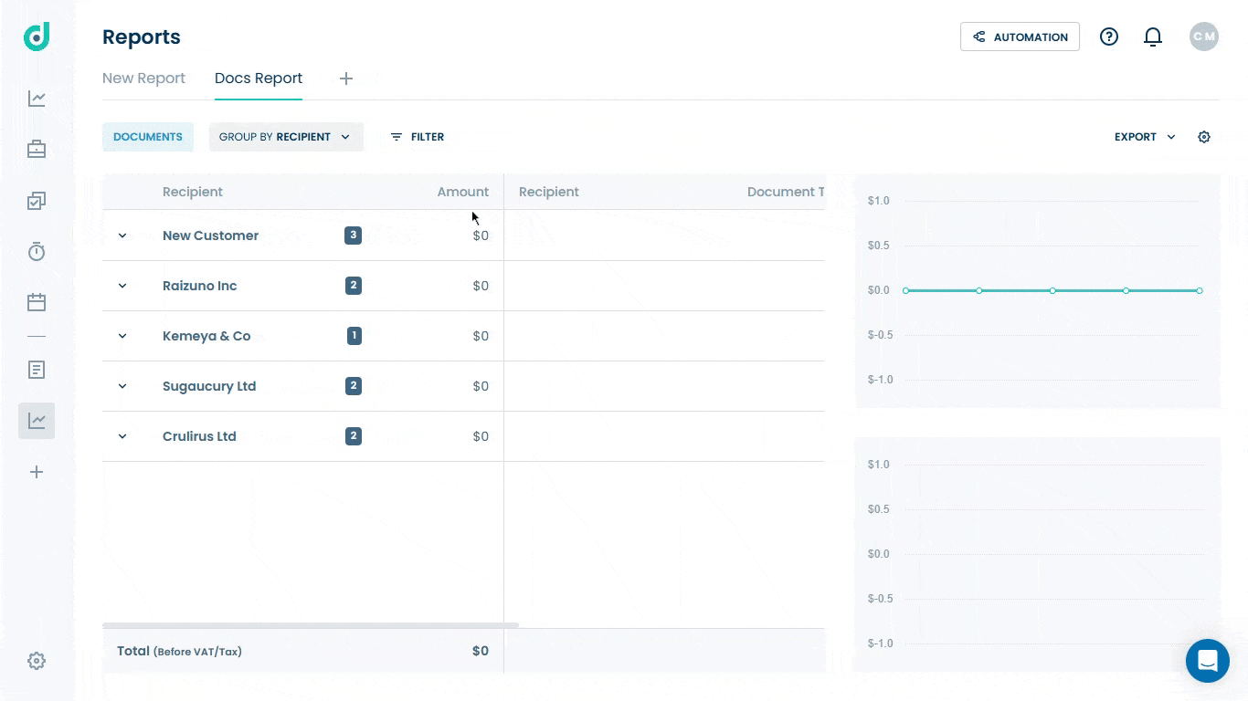Click the Filter button

pos(418,137)
